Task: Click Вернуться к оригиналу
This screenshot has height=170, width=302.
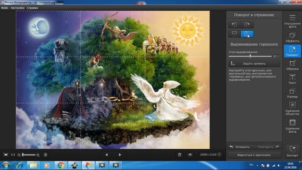Action: (254, 155)
